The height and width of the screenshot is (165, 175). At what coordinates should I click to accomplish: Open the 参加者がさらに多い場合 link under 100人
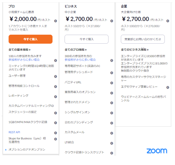(x=24, y=60)
